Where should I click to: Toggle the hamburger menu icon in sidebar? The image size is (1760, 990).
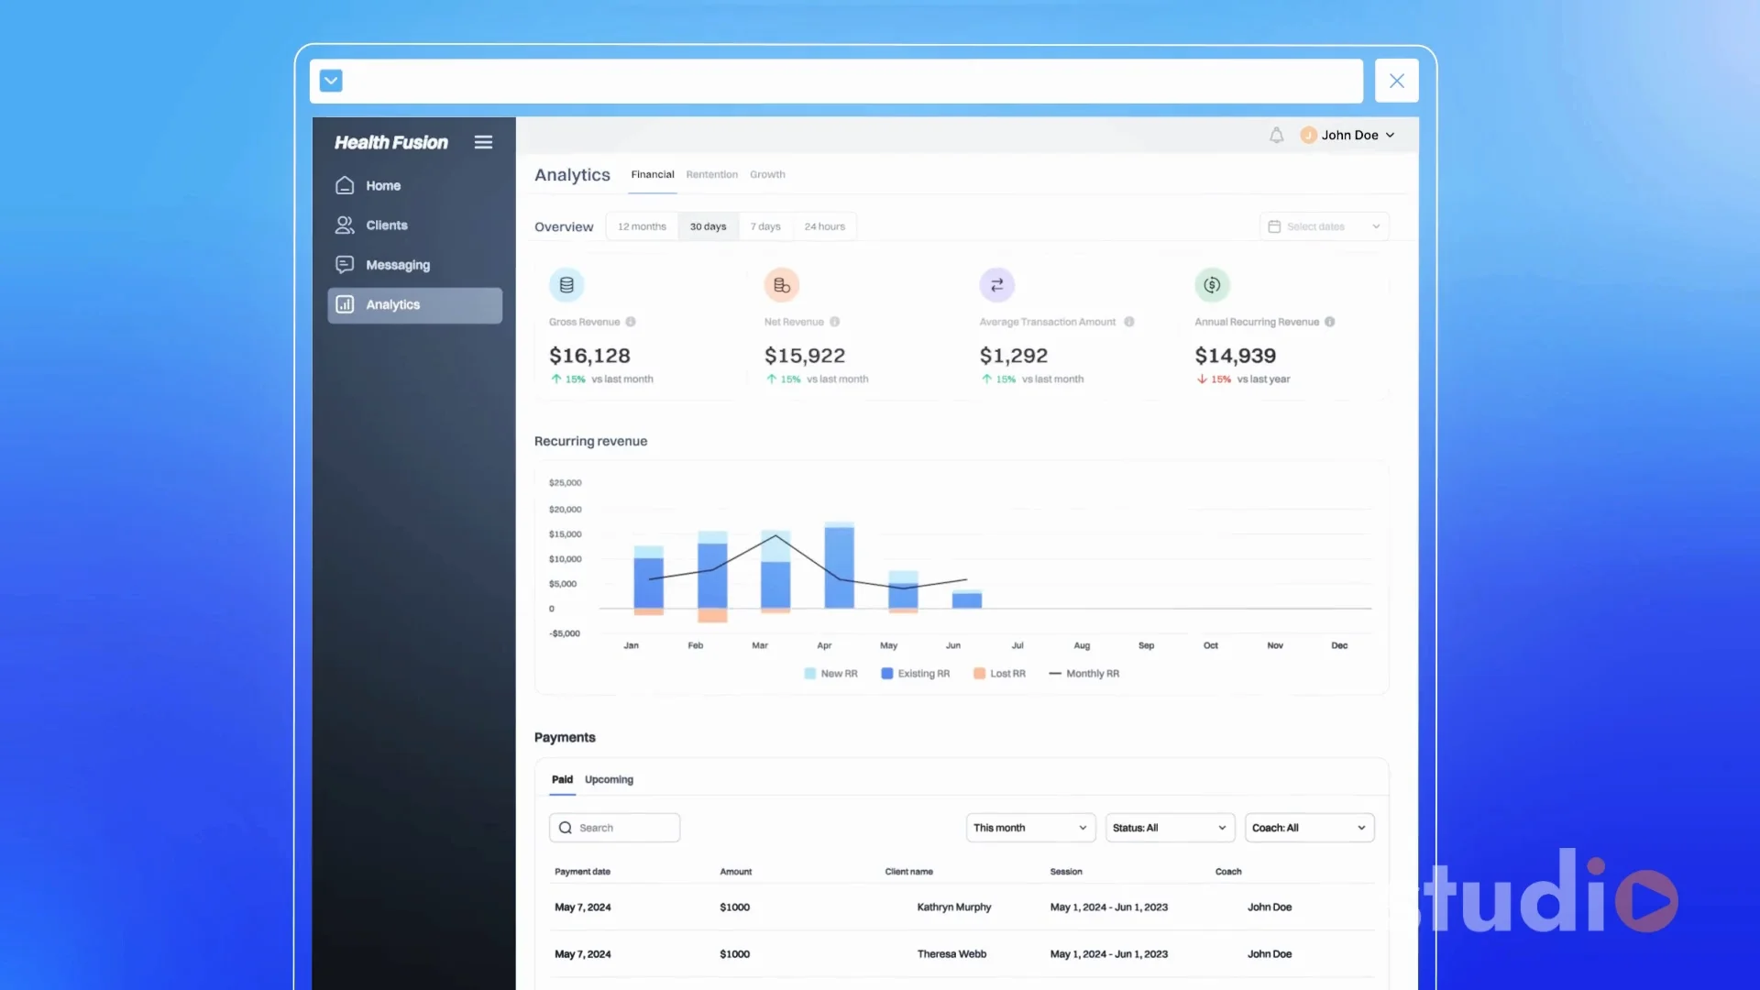pyautogui.click(x=483, y=142)
